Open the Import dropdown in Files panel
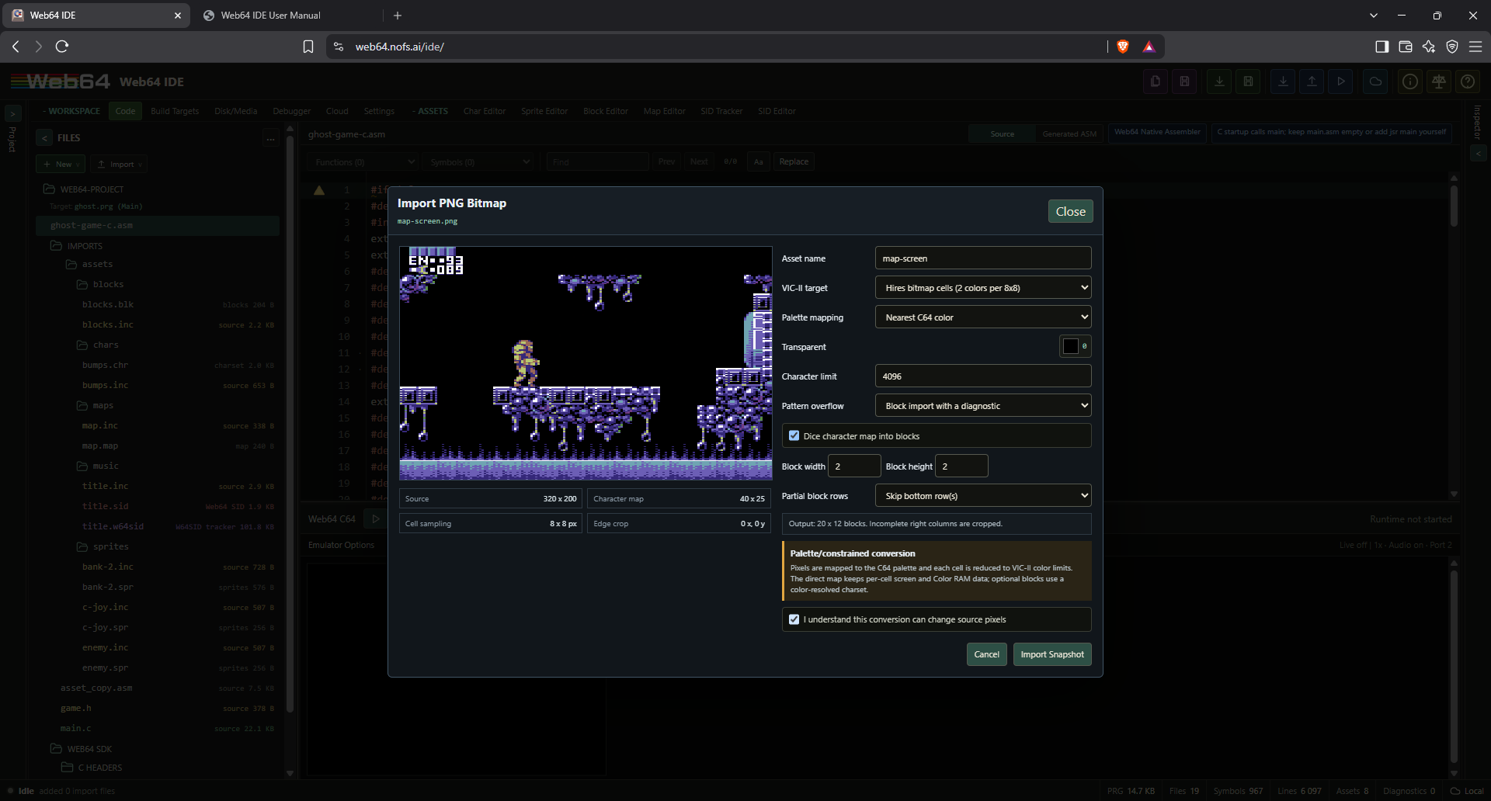Image resolution: width=1491 pixels, height=801 pixels. [x=119, y=164]
